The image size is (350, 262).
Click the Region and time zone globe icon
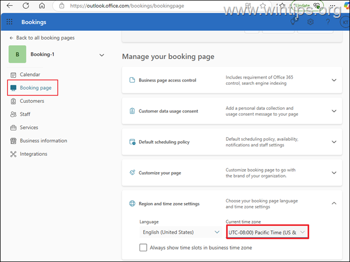pos(132,203)
